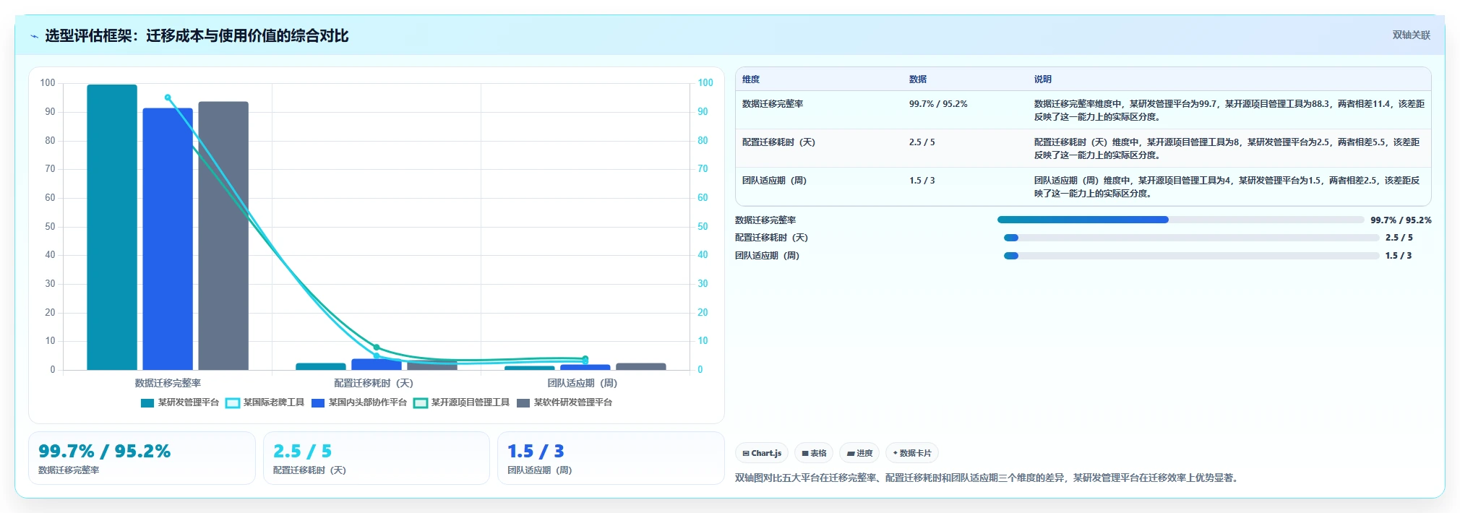Click the 1.5 / 3 data card
This screenshot has height=513, width=1460.
(x=611, y=458)
